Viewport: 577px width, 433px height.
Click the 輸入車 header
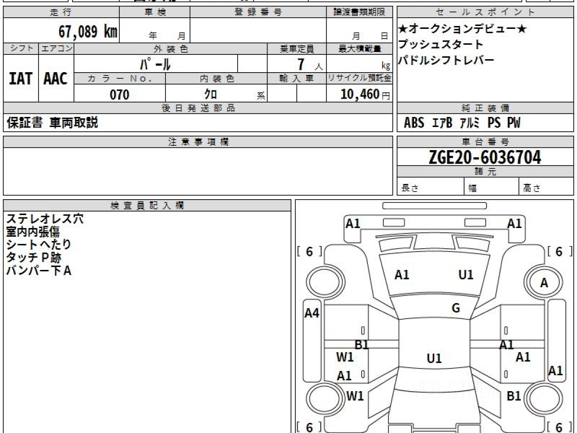pyautogui.click(x=297, y=78)
